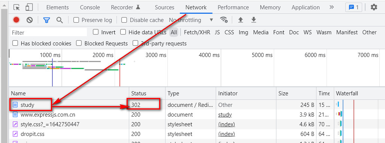
Task: Open the Performance tab
Action: tap(233, 7)
